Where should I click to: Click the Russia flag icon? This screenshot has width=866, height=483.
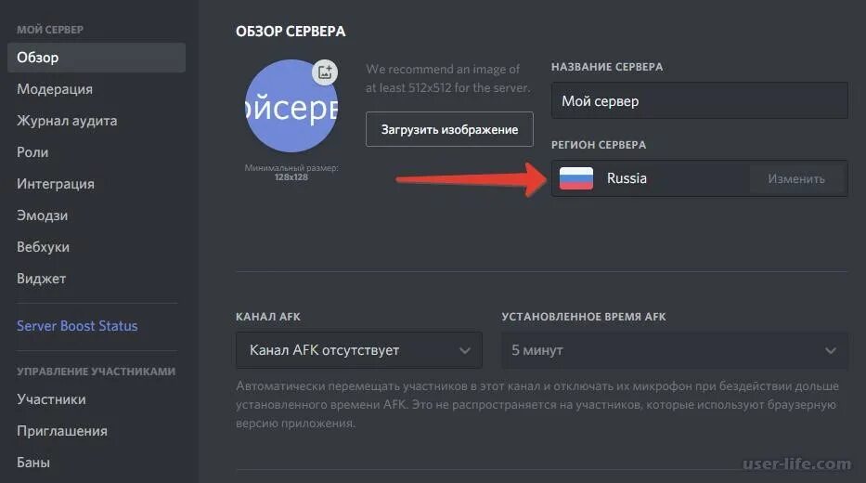(x=576, y=178)
